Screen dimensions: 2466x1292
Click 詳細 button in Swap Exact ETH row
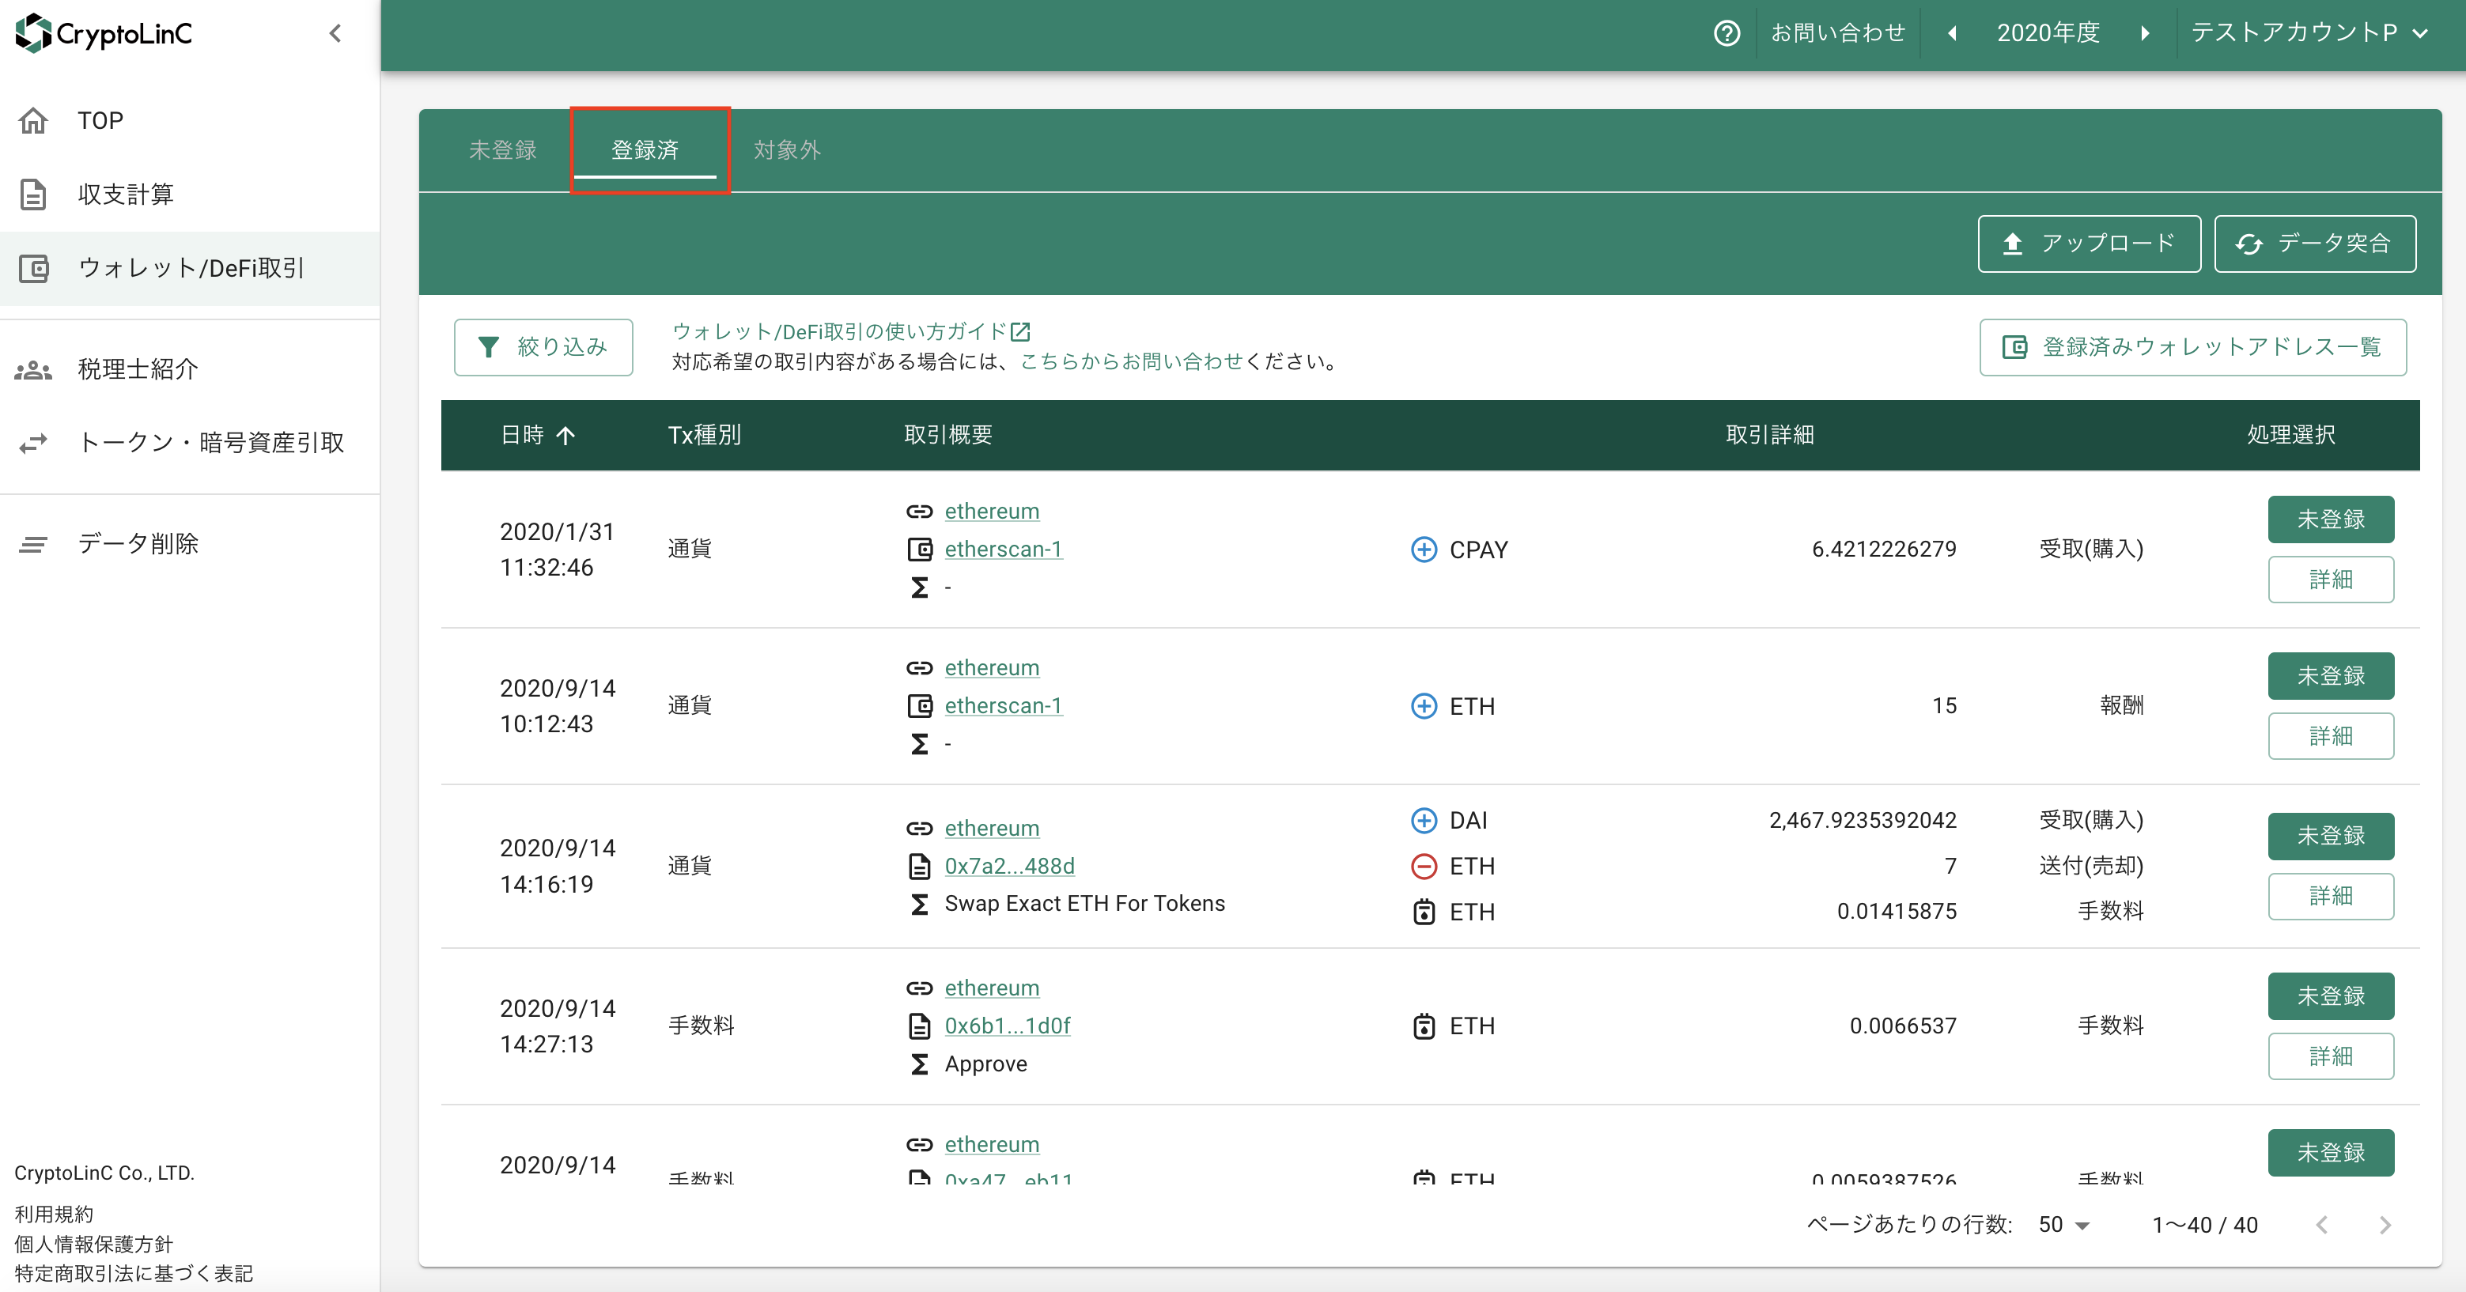[x=2331, y=896]
